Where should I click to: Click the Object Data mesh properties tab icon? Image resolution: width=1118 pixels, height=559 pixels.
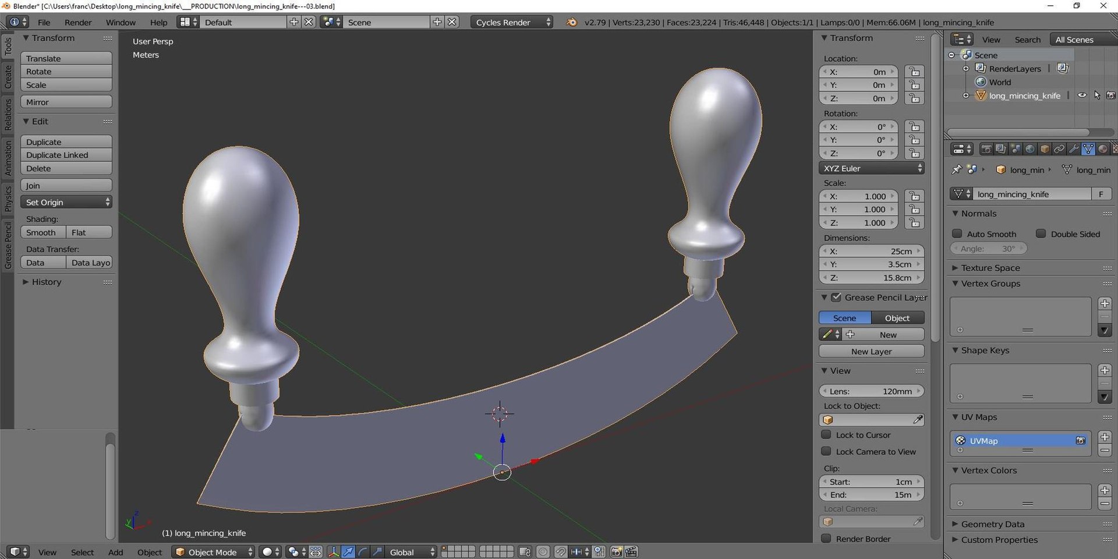[x=1088, y=149]
